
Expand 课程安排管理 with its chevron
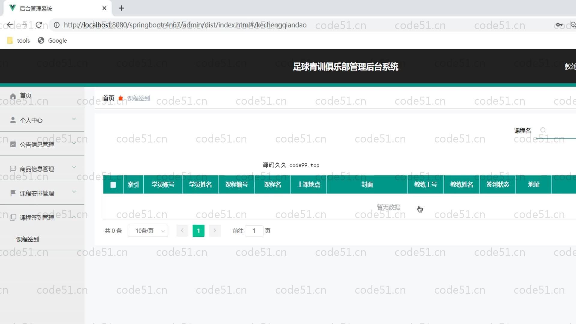pyautogui.click(x=74, y=192)
